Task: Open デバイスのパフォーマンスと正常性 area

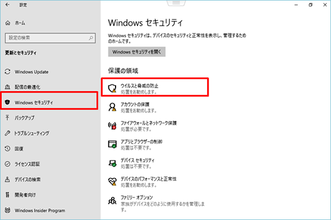Action: point(149,182)
